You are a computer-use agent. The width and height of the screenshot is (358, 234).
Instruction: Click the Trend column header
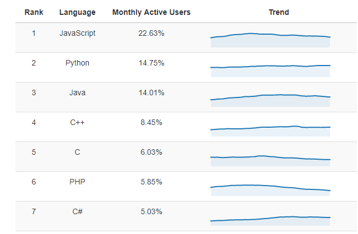(279, 12)
